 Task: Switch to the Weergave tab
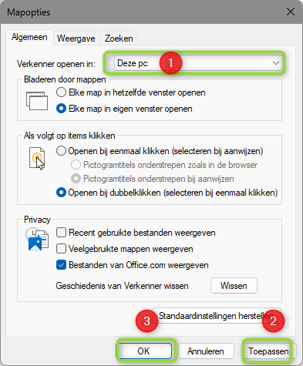(x=76, y=39)
